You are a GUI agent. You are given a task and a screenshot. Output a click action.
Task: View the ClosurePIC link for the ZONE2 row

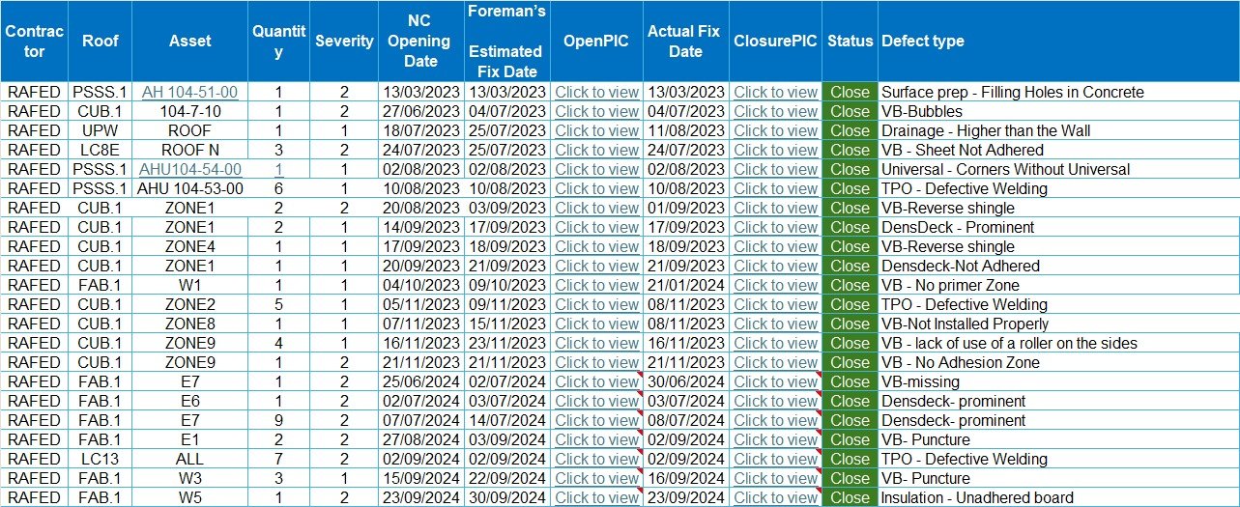coord(775,305)
